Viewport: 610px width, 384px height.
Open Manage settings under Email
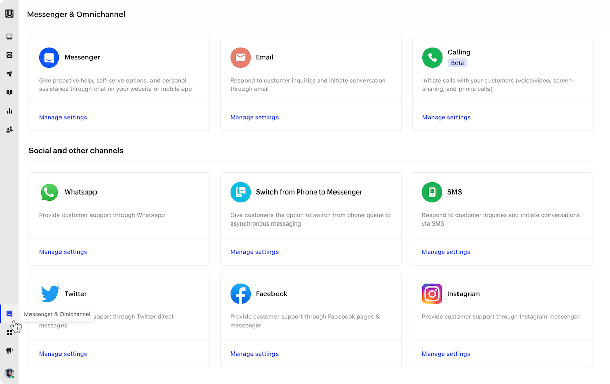tap(254, 117)
